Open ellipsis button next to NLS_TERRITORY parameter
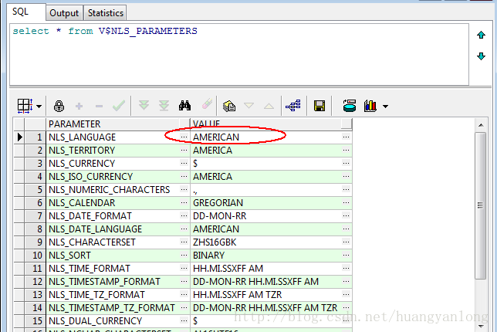This screenshot has height=332, width=497. (184, 151)
